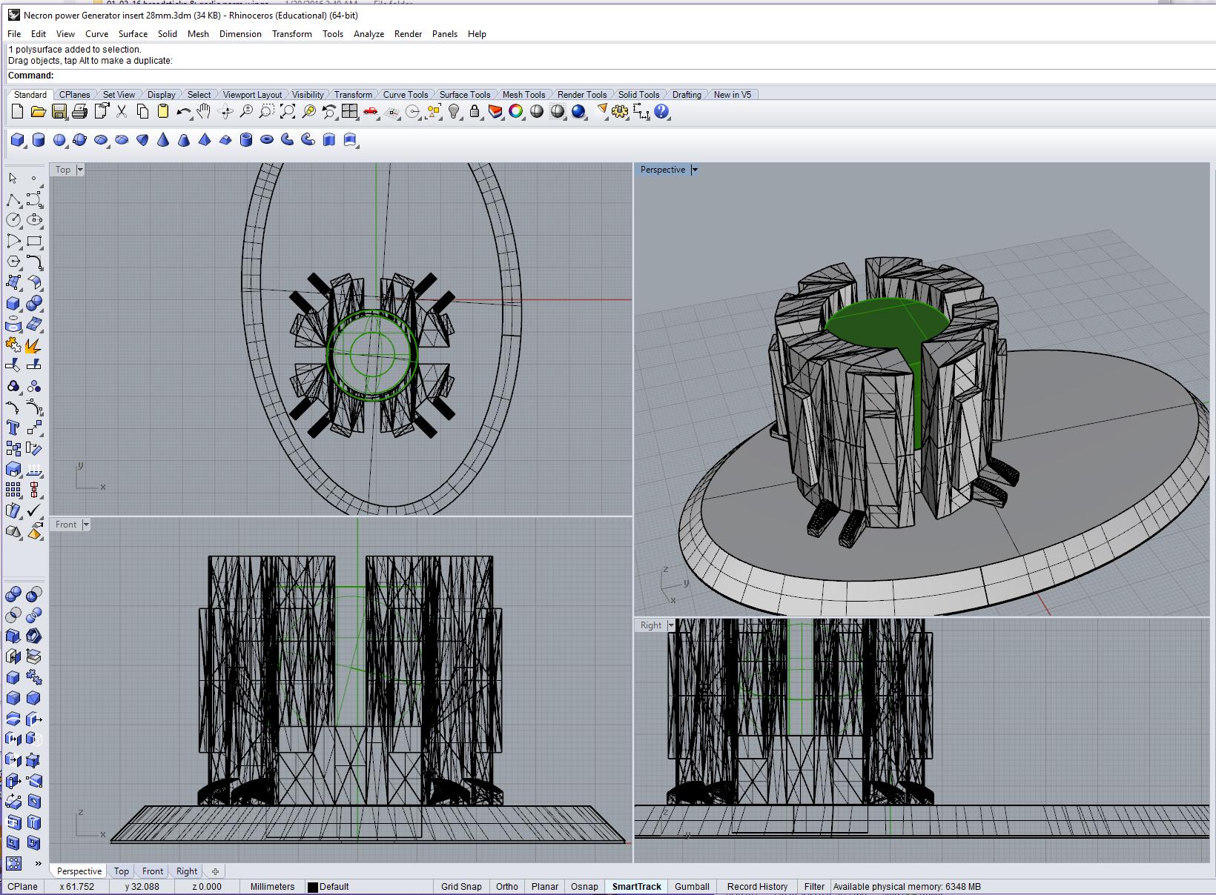Click the blue question mark Help icon

click(661, 112)
